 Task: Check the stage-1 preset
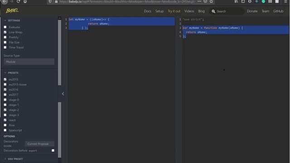coord(5,105)
